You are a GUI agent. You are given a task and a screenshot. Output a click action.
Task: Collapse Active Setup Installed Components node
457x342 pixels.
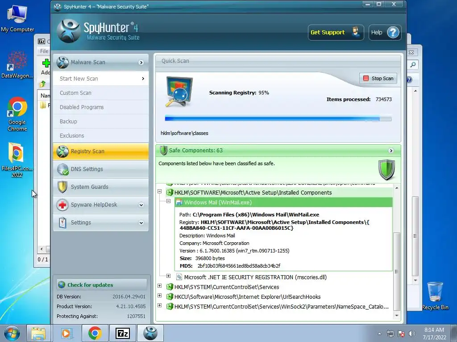point(159,191)
